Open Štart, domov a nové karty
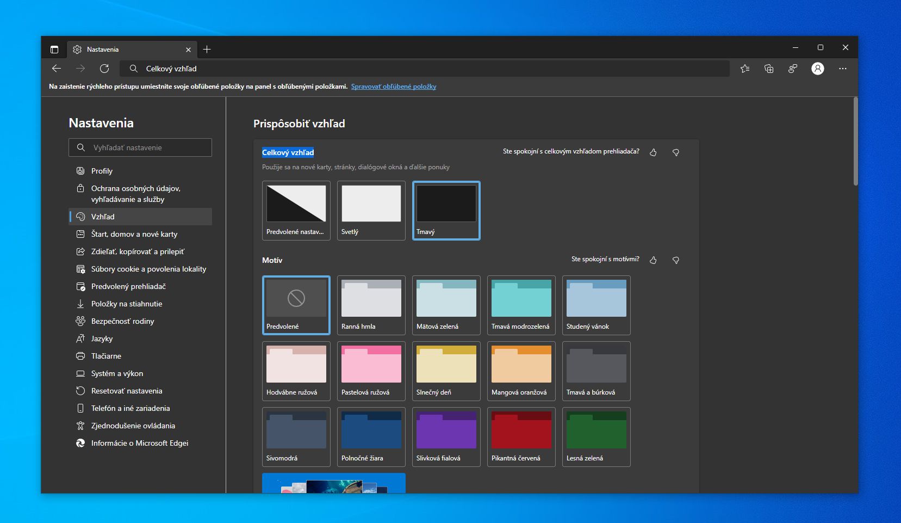Screen dimensions: 901x523 point(140,234)
